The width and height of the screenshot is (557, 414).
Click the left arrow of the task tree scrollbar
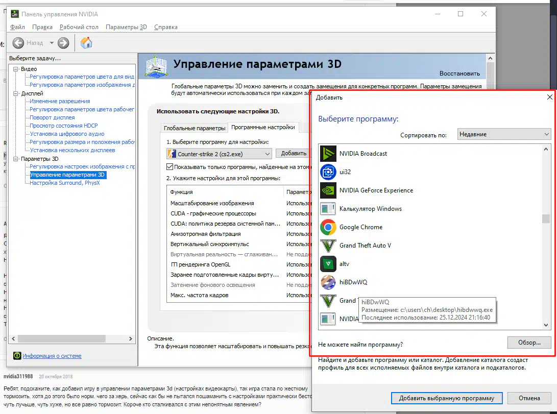click(13, 339)
